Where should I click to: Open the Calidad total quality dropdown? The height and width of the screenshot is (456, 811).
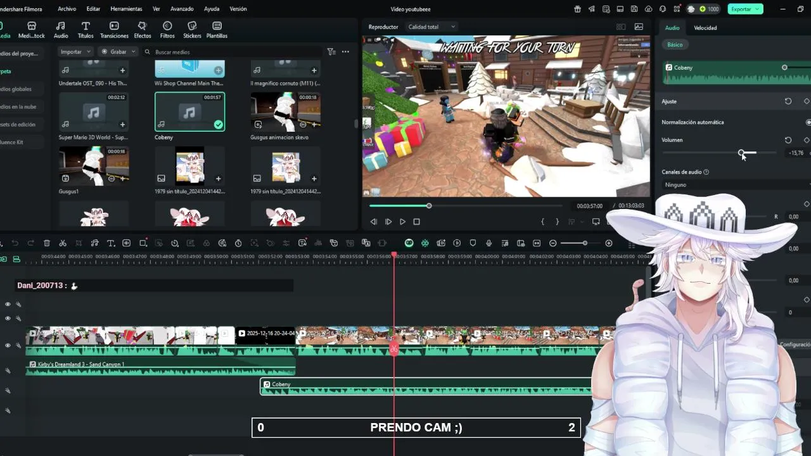click(431, 27)
